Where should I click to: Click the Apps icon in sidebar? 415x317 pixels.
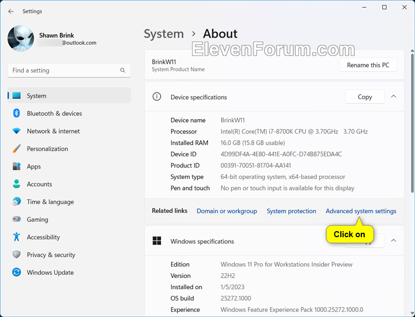click(17, 166)
